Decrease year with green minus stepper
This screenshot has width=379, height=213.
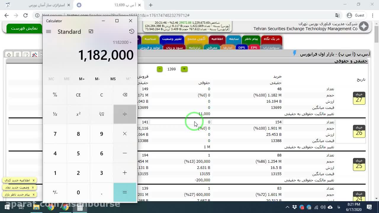click(x=160, y=69)
